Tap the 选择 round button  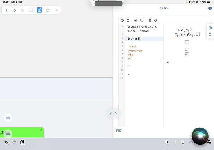8,134
